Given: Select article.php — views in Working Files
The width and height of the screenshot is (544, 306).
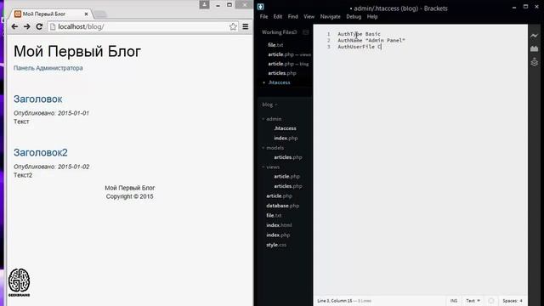Looking at the screenshot, I should [x=289, y=54].
